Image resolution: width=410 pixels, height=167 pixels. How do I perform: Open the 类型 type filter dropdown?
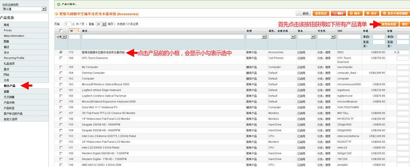coord(256,37)
